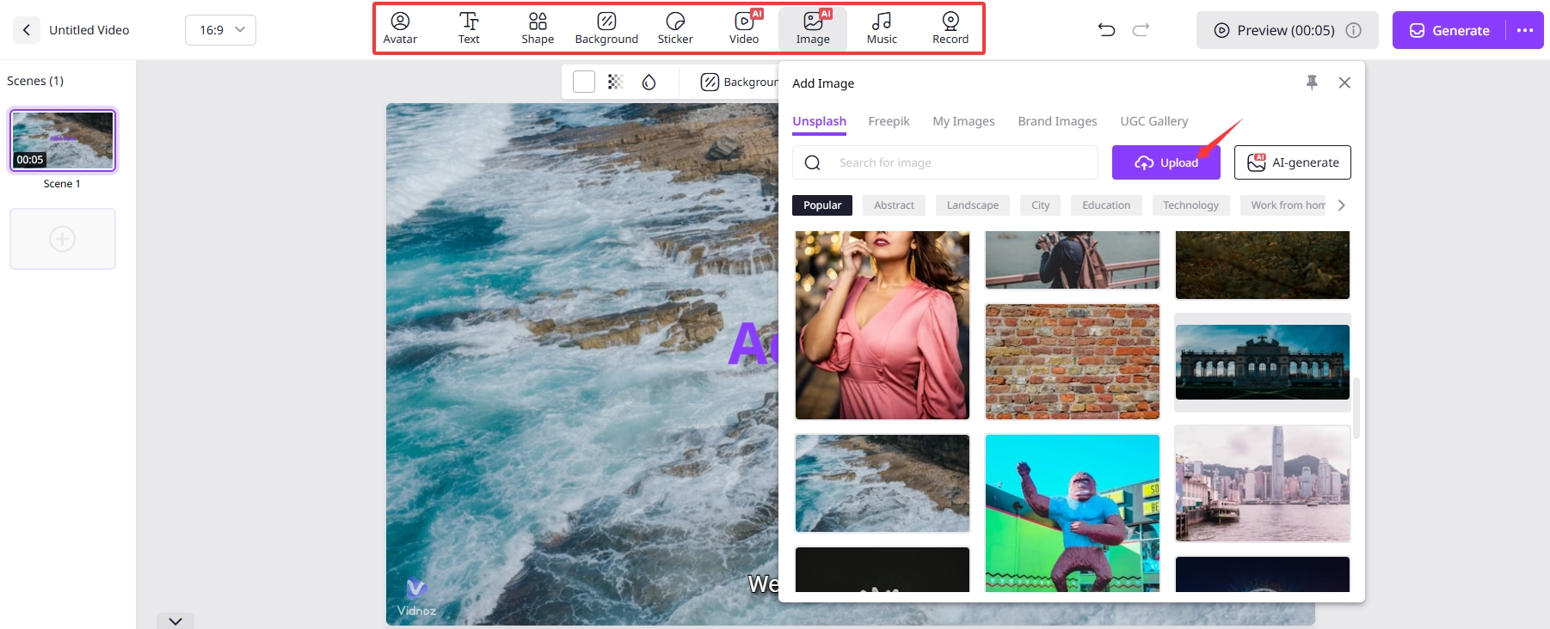Switch to the Brand Images tab
The height and width of the screenshot is (629, 1550).
point(1057,121)
